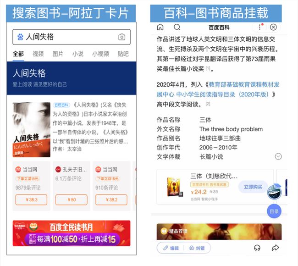This screenshot has width=298, height=266.
Task: Click the 立即购买 button
Action: pos(253,187)
